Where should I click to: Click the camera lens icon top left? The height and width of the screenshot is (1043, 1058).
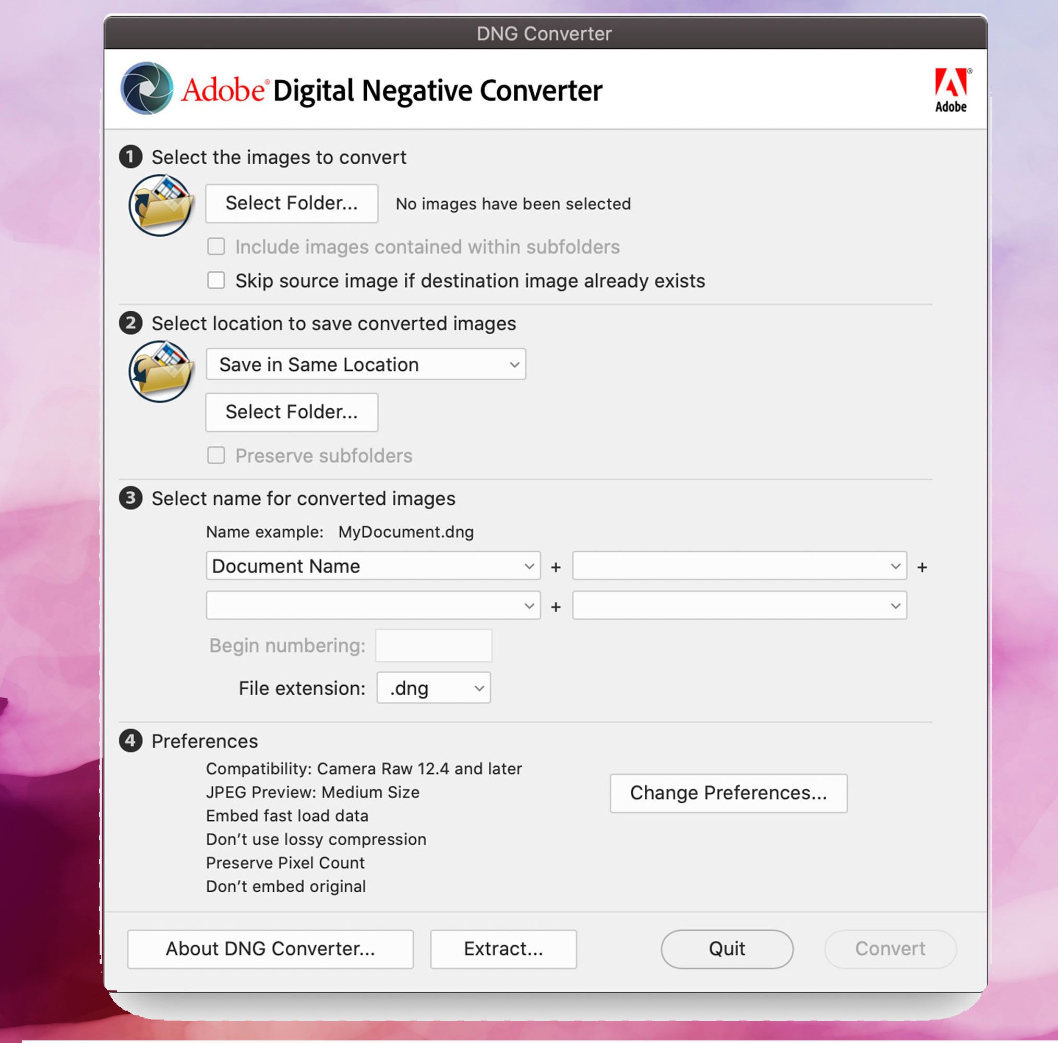click(146, 90)
